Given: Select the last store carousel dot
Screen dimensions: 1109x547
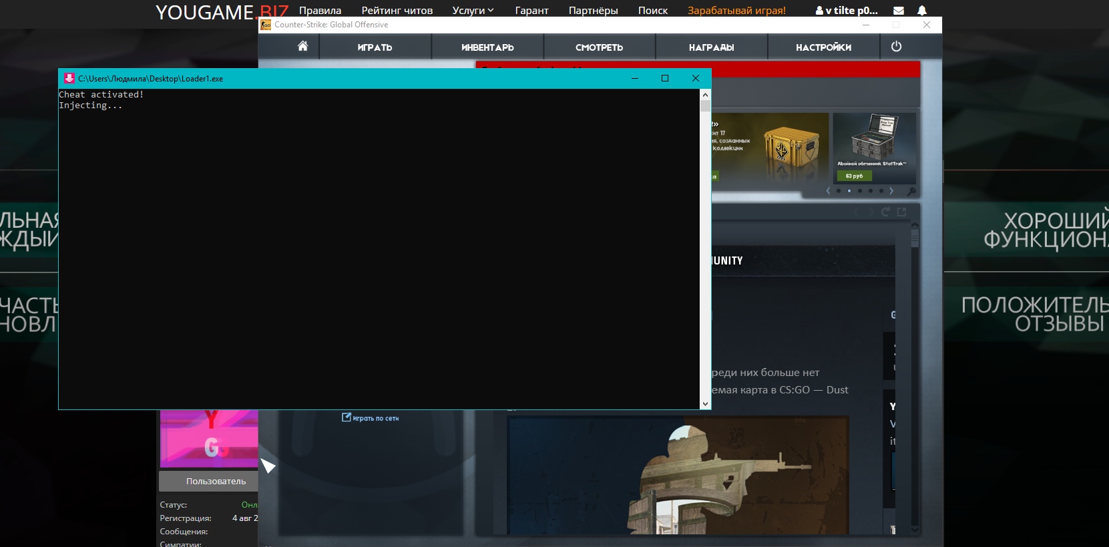Looking at the screenshot, I should click(x=881, y=191).
